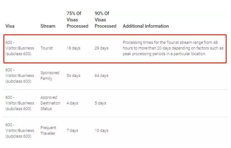
Task: Click the 10 days value
Action: 101,130
